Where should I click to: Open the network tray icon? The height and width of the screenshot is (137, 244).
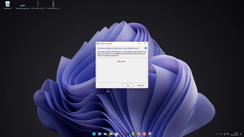point(225,134)
